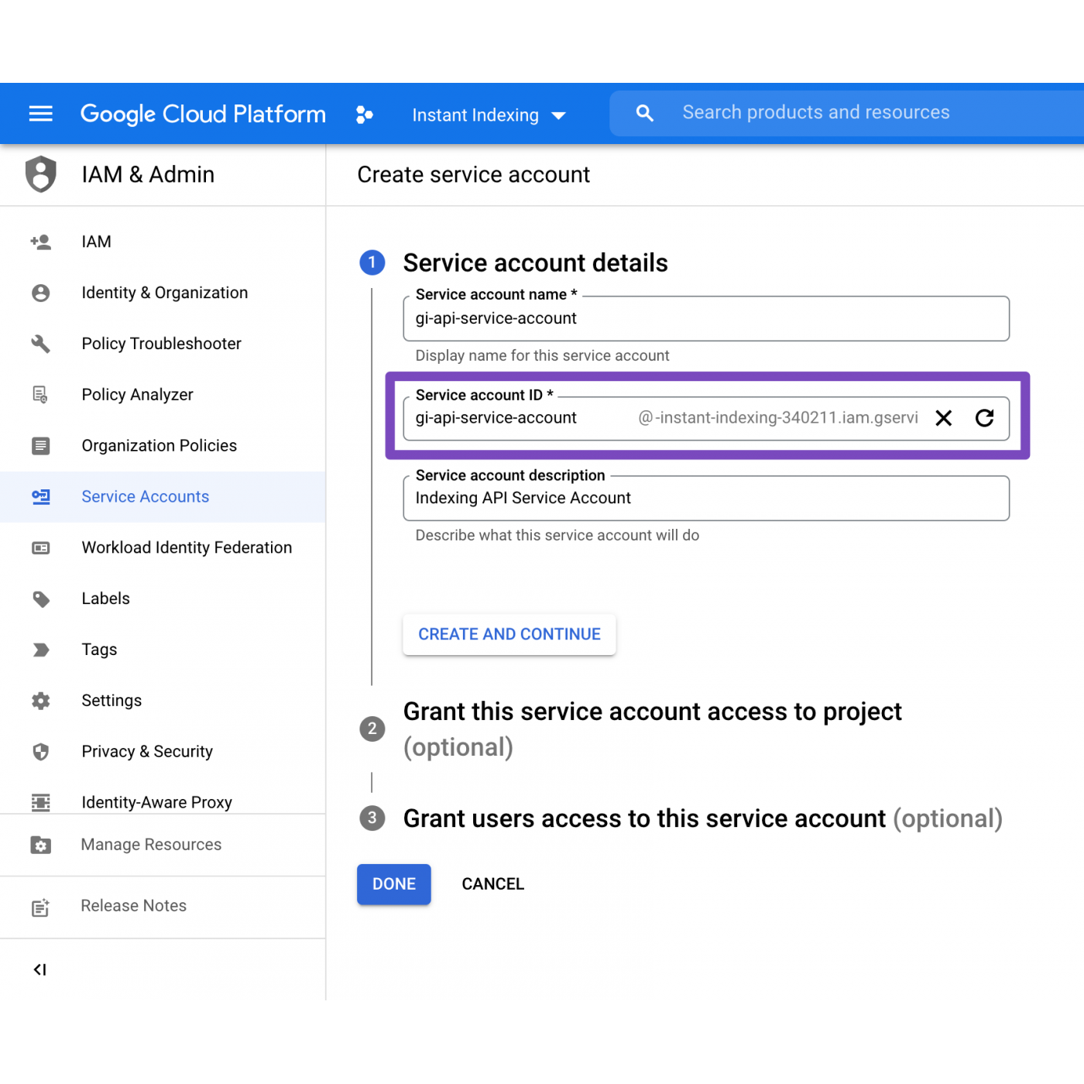Click the Policy Troubleshooter wrench icon
The width and height of the screenshot is (1084, 1084).
click(41, 344)
